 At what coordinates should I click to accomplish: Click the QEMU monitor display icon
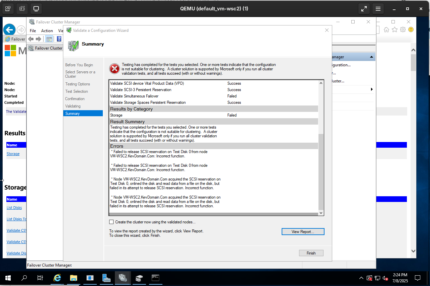[x=36, y=8]
